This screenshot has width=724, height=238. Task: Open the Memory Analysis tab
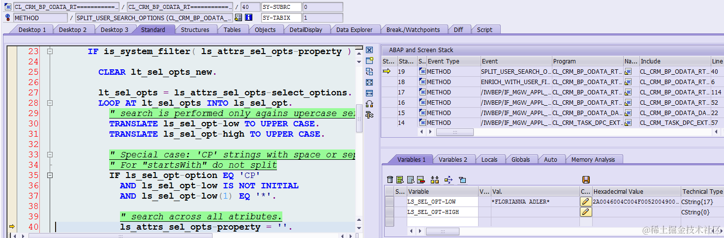tap(593, 159)
